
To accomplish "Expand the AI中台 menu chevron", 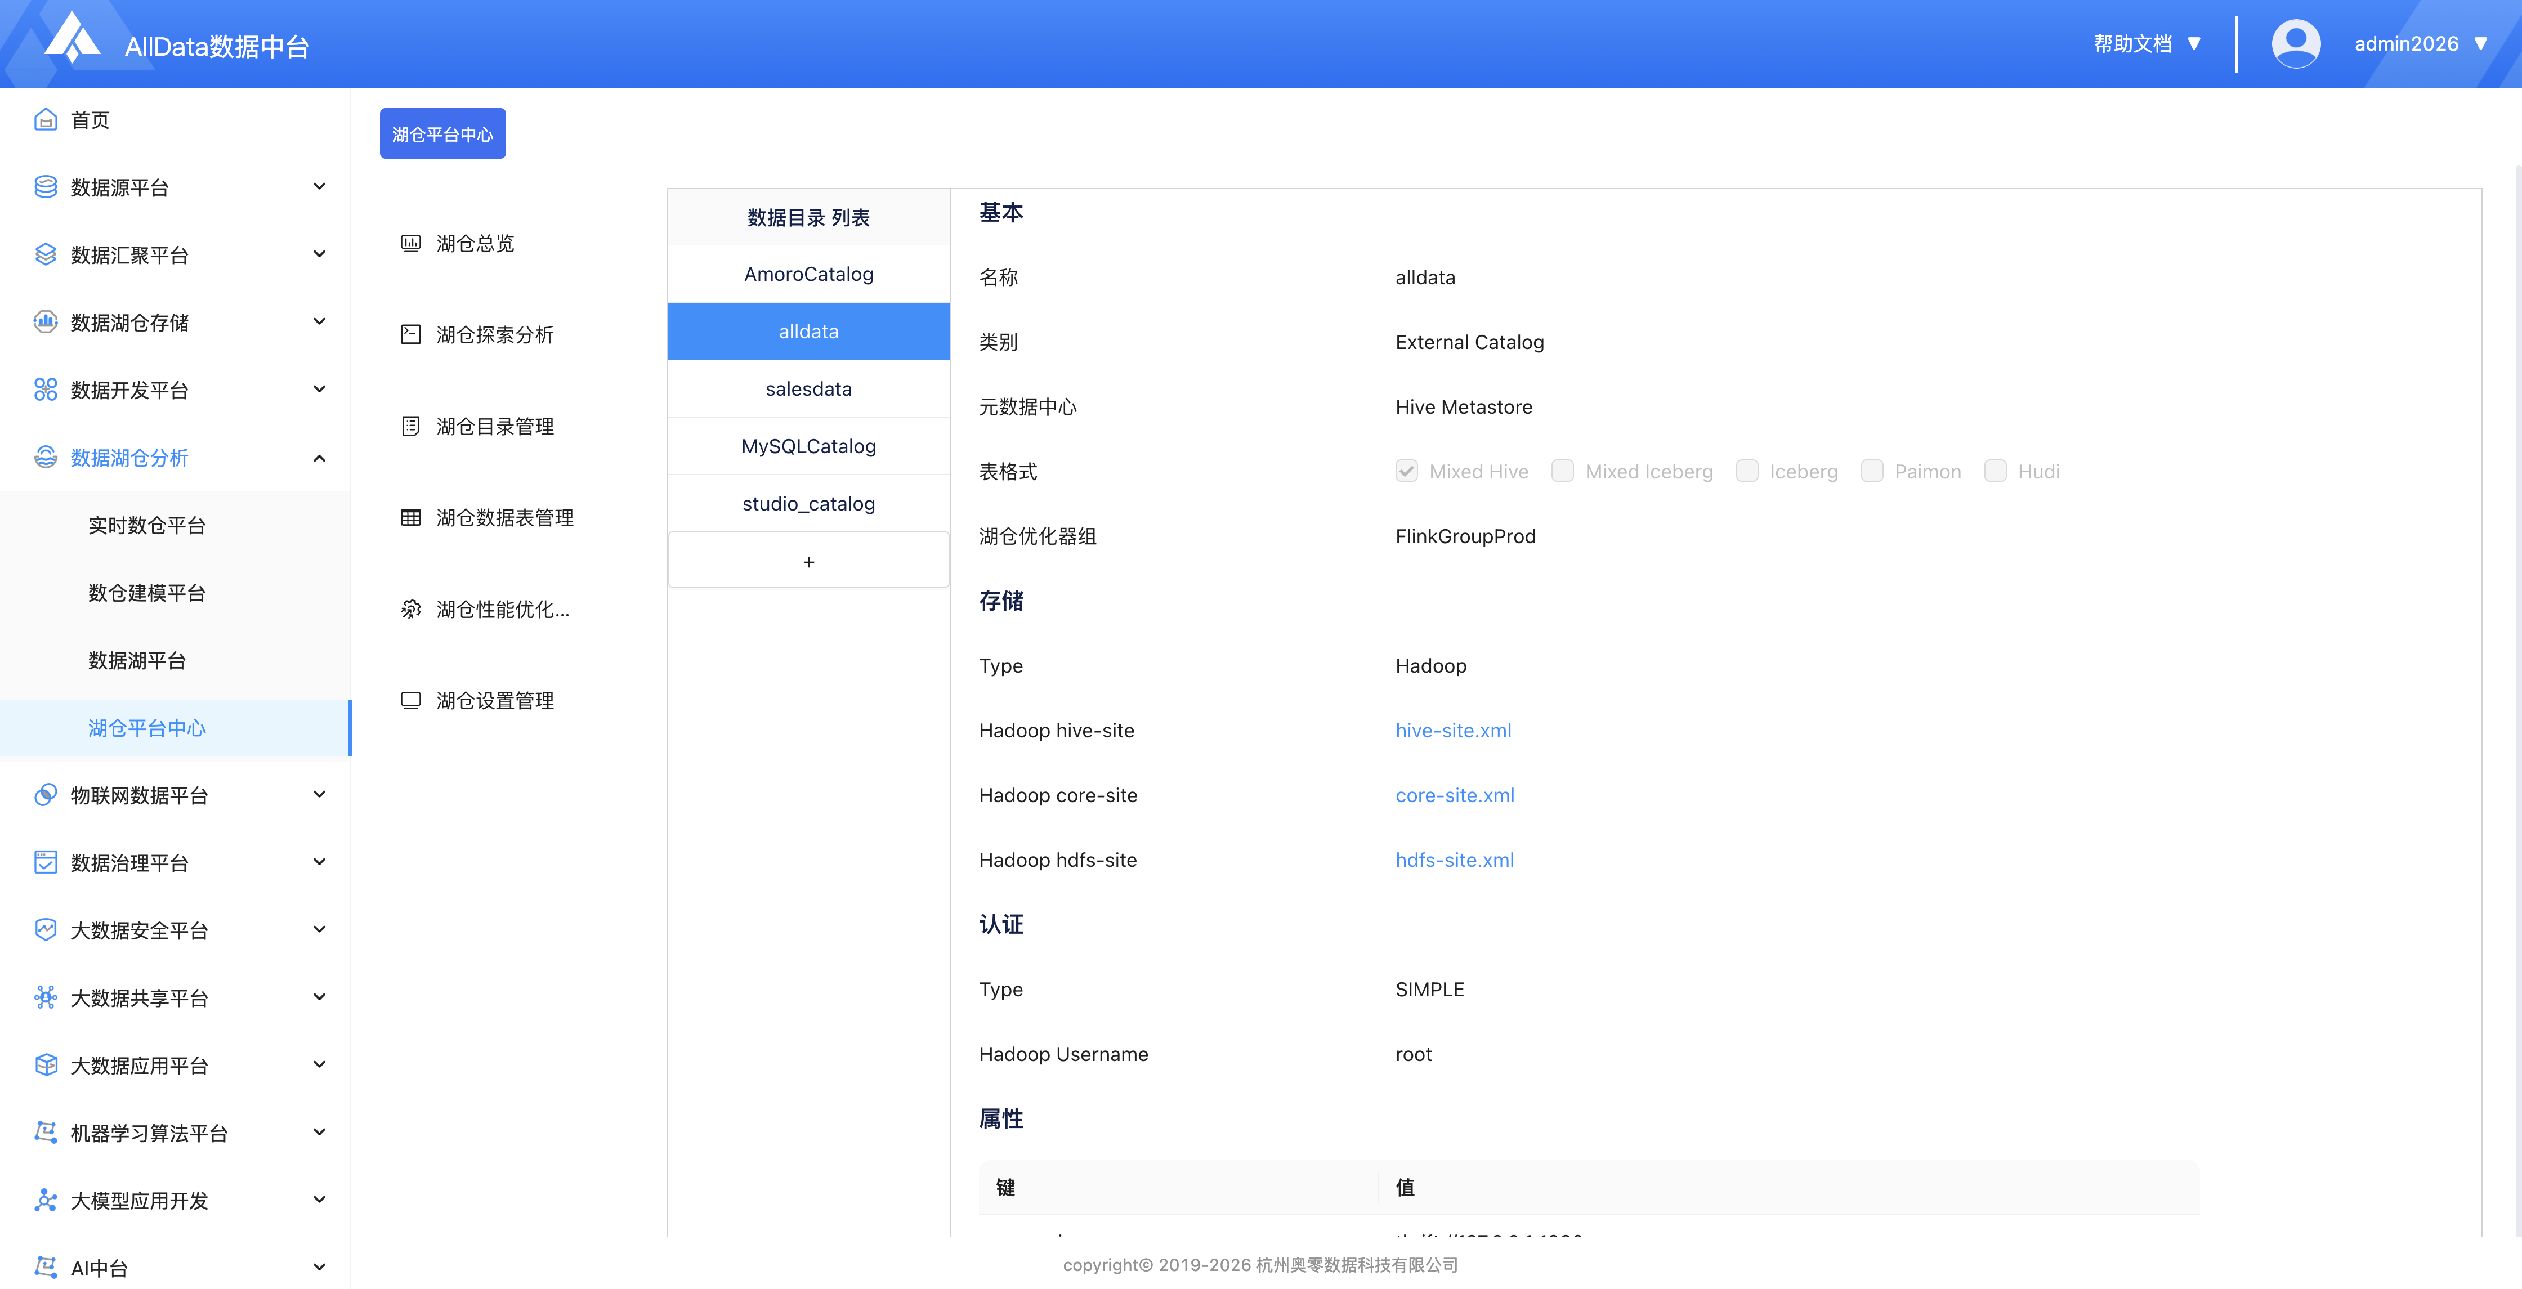I will click(319, 1266).
